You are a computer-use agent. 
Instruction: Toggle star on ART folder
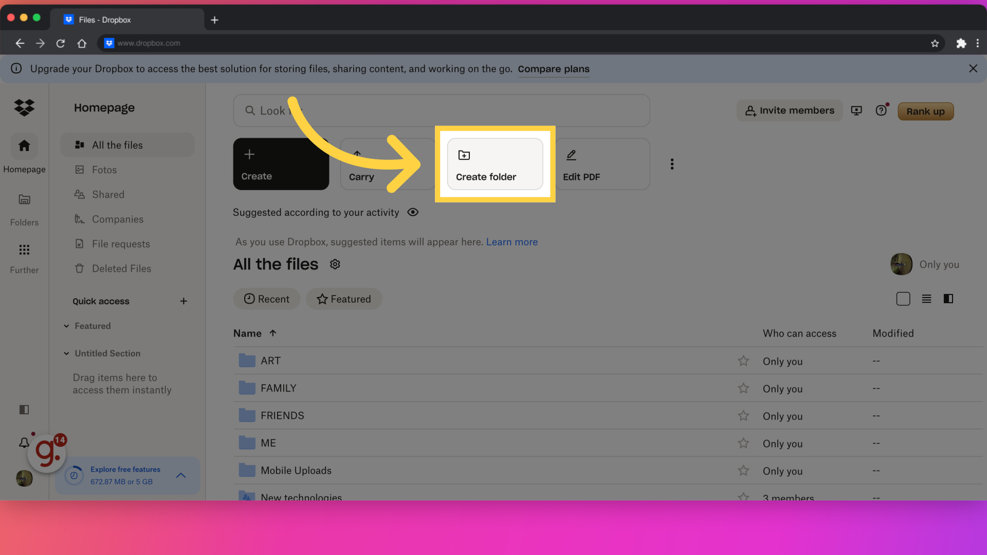(x=743, y=361)
